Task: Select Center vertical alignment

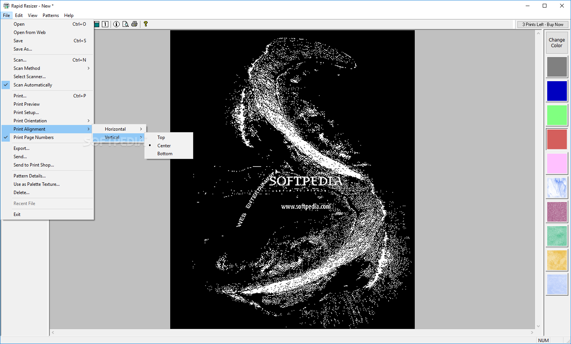Action: (169, 146)
